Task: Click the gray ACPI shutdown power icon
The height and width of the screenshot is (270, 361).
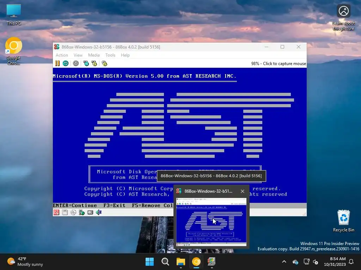Action: (76, 63)
